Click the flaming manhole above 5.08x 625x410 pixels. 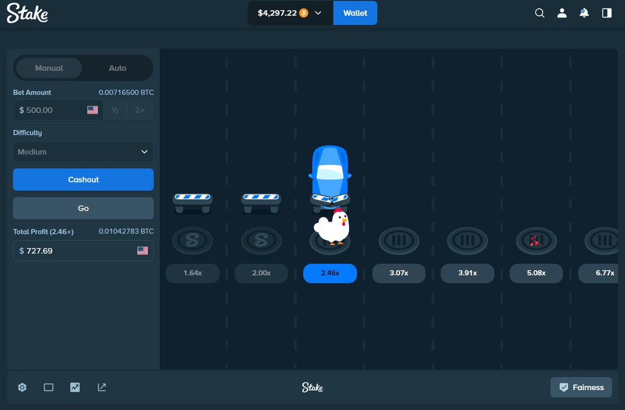point(536,240)
